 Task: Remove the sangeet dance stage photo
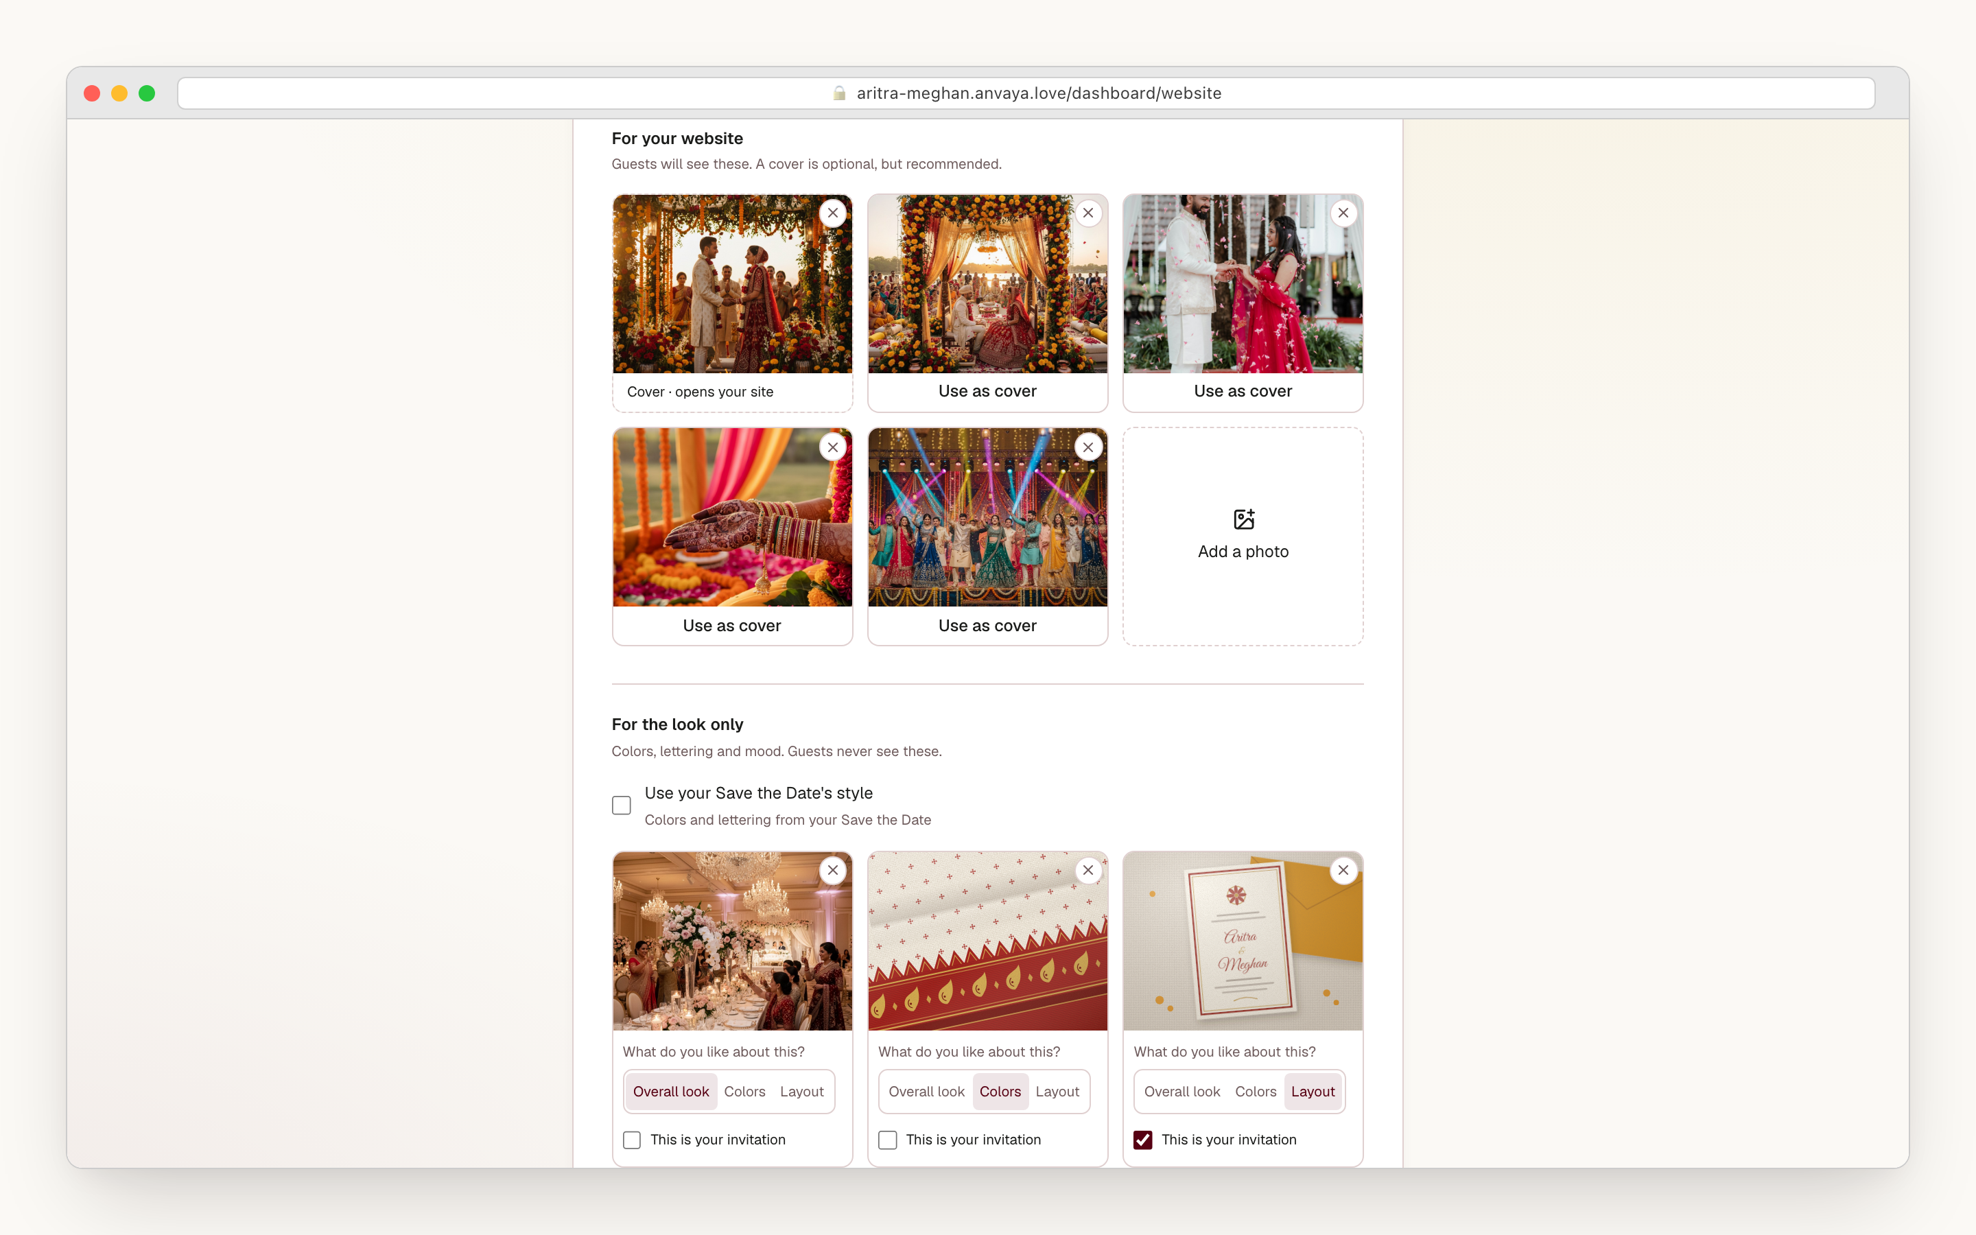(x=1087, y=447)
